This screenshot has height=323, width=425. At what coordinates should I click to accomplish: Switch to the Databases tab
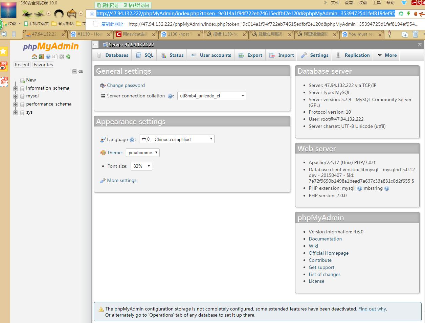pos(113,55)
